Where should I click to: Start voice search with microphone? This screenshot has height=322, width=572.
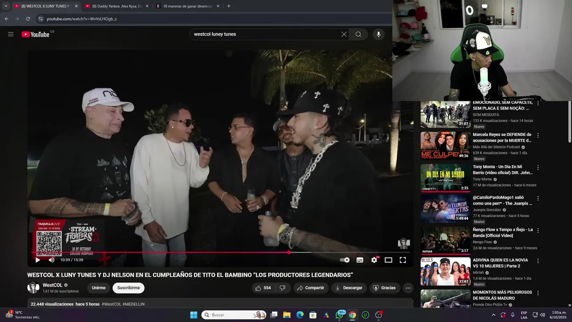(x=379, y=34)
